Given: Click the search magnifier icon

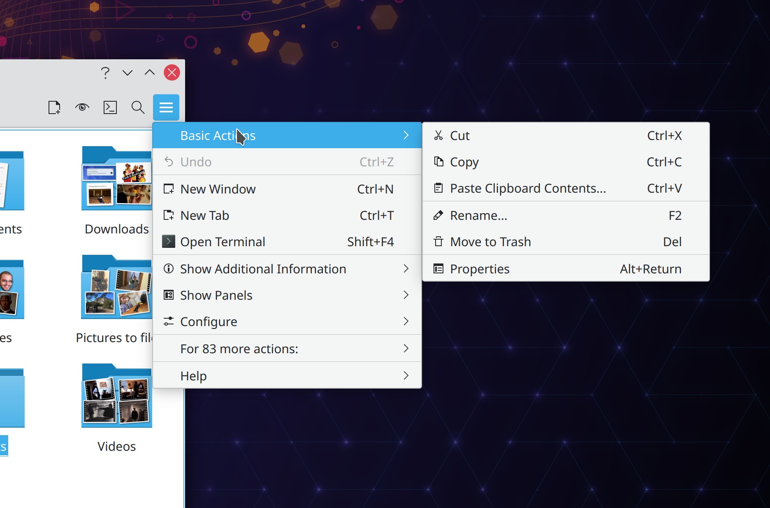Looking at the screenshot, I should 138,107.
